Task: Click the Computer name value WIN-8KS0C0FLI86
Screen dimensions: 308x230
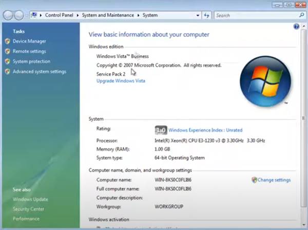Action: (173, 180)
